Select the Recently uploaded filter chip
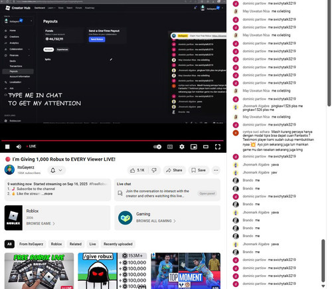Screen dimensions: 332x289 pyautogui.click(x=118, y=244)
